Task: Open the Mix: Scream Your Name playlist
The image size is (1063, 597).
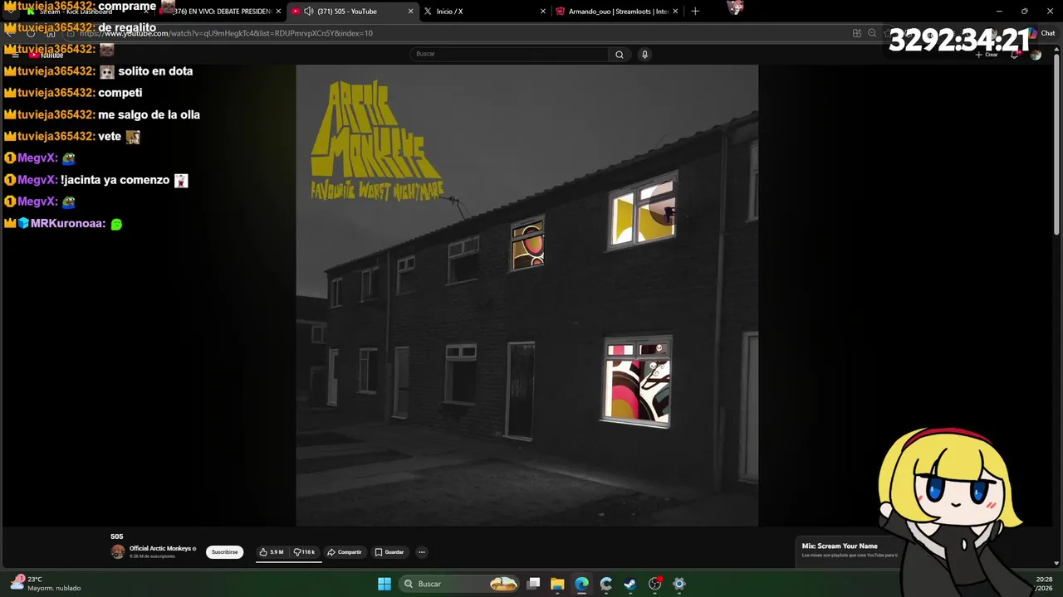Action: 840,546
